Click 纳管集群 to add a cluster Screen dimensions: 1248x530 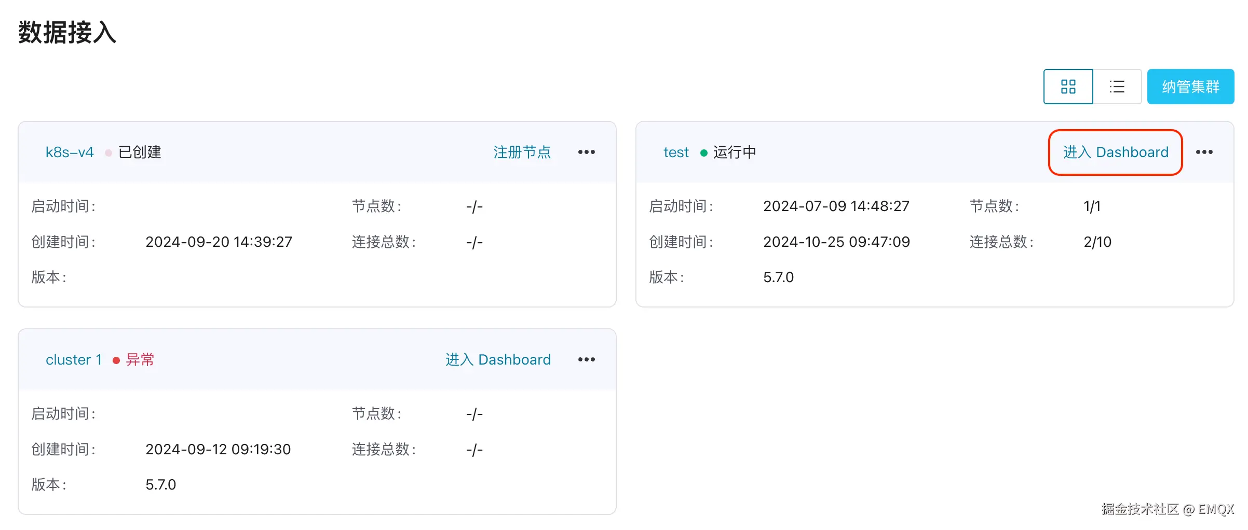1191,86
